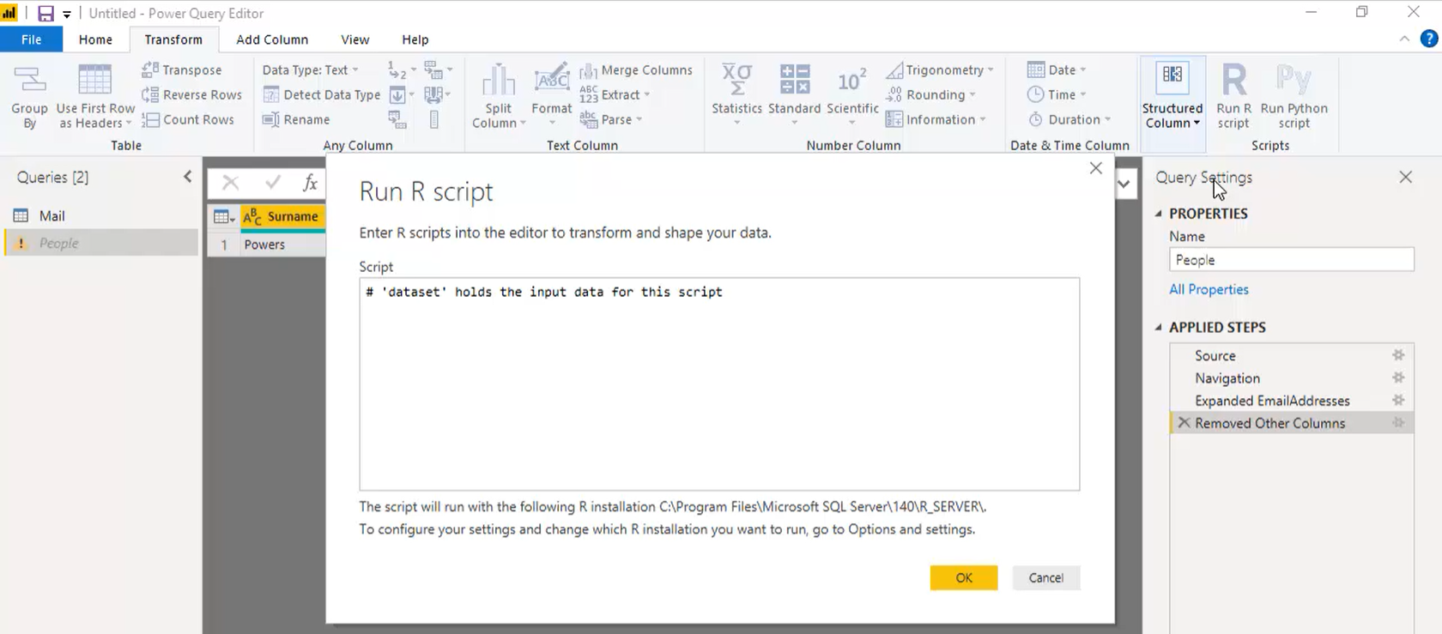
Task: Select the Transform tab
Action: [x=173, y=39]
